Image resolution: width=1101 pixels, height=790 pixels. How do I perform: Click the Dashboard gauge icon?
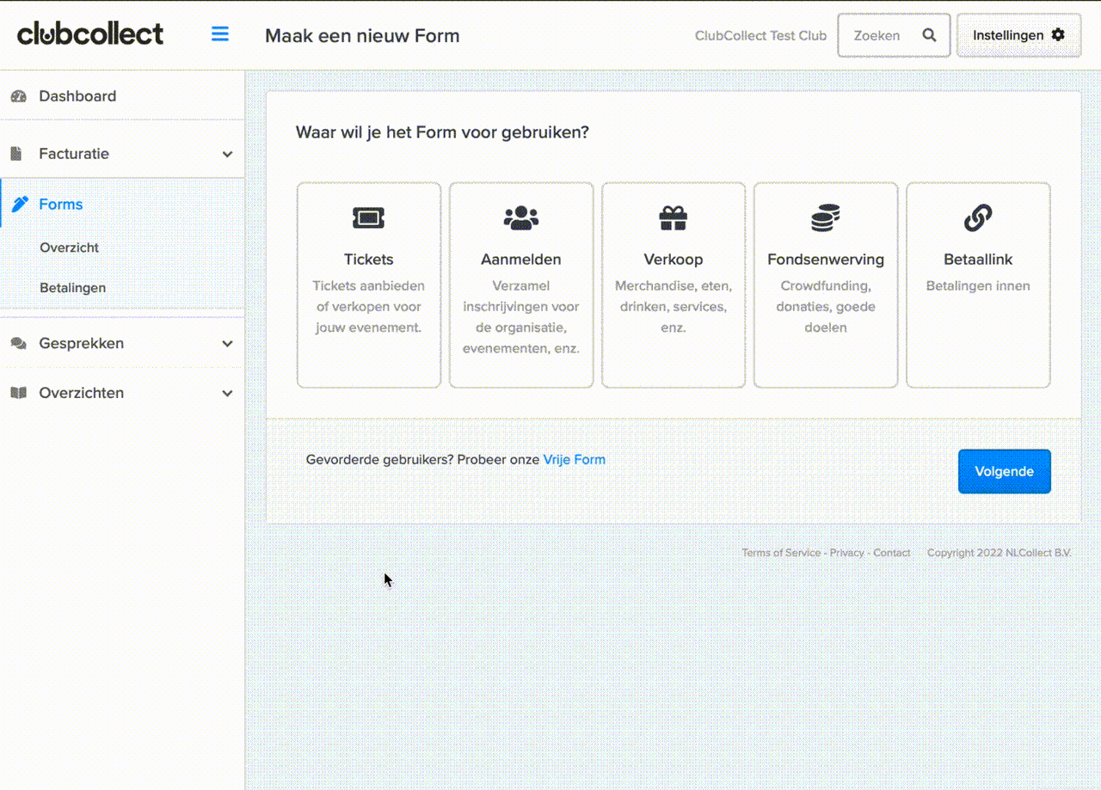pyautogui.click(x=18, y=96)
